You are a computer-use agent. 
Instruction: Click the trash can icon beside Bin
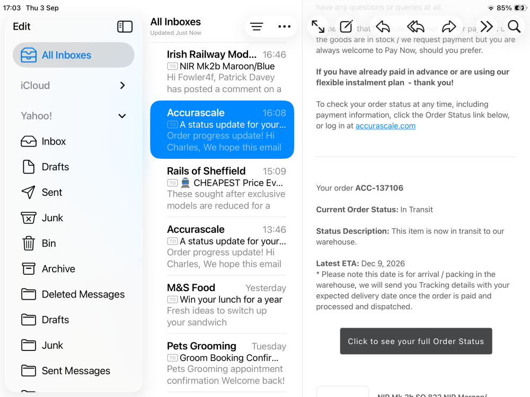pos(29,243)
